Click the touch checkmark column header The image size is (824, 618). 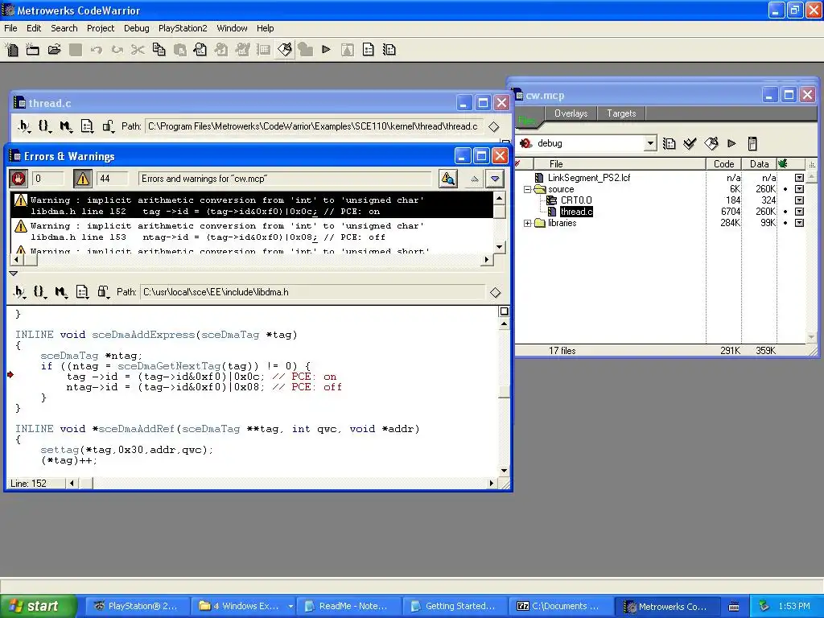(518, 164)
